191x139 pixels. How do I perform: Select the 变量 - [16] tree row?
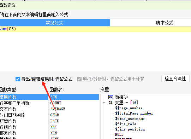[126, 103]
